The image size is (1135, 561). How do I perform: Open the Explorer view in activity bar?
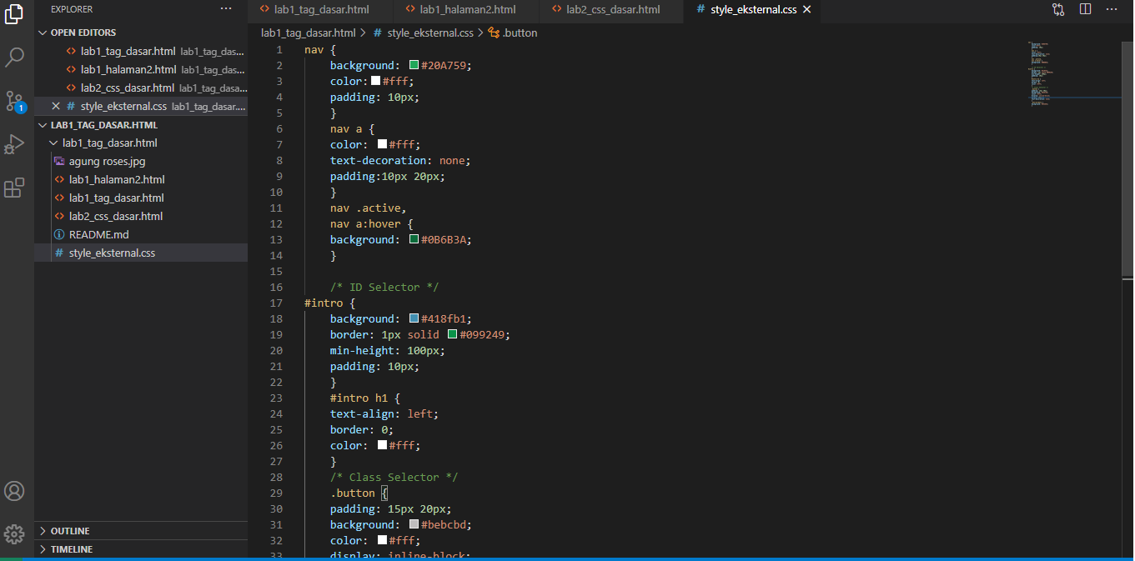pyautogui.click(x=14, y=15)
